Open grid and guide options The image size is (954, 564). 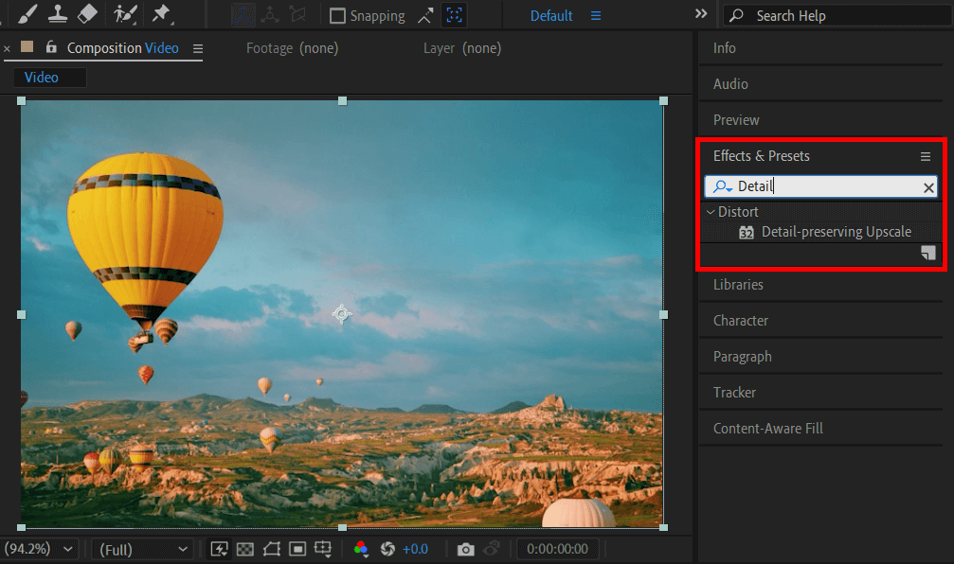(323, 550)
